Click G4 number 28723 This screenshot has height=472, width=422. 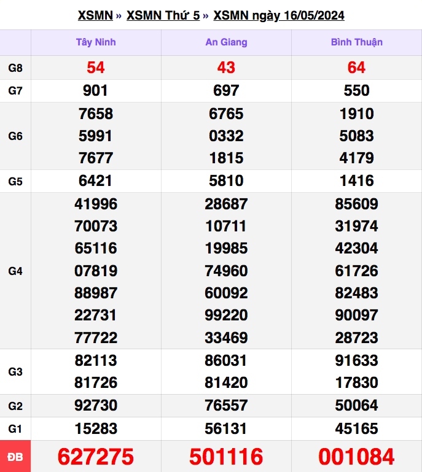[357, 338]
